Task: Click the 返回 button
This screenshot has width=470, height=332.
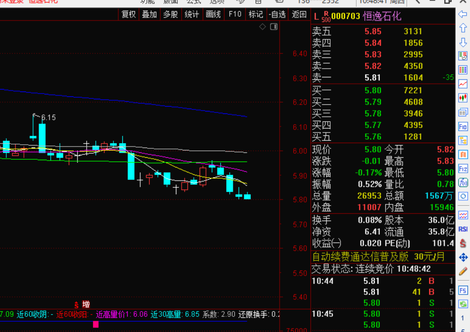Action: (299, 14)
